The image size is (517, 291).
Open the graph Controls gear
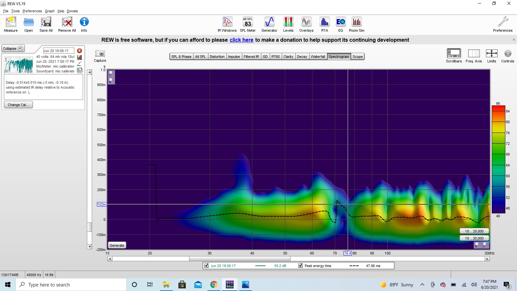508,53
